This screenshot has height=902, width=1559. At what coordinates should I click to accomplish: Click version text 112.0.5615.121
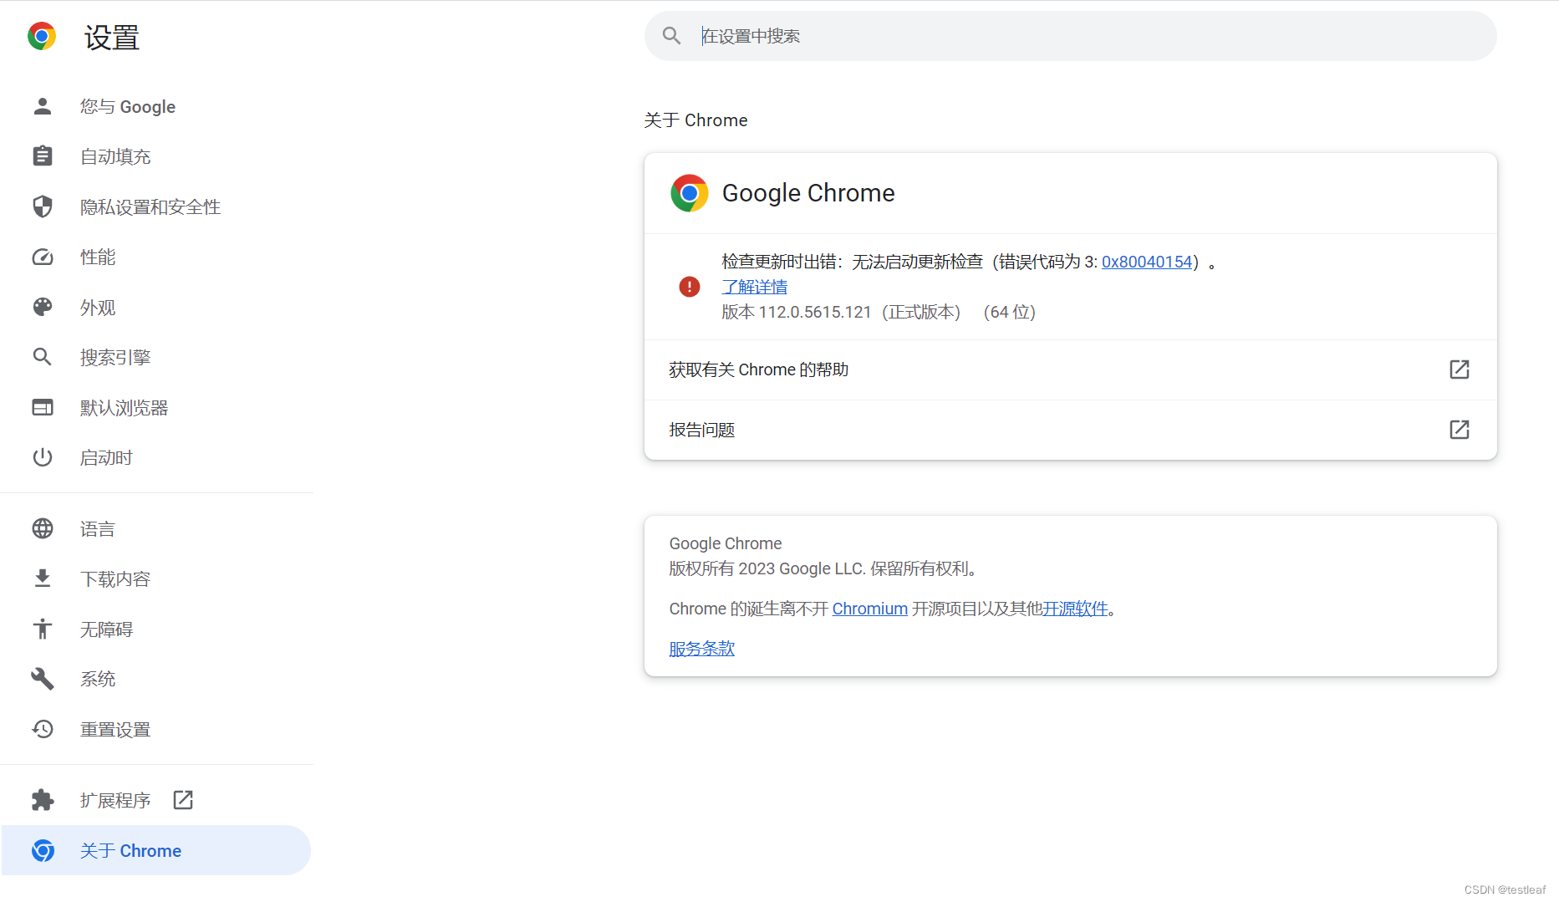[815, 312]
